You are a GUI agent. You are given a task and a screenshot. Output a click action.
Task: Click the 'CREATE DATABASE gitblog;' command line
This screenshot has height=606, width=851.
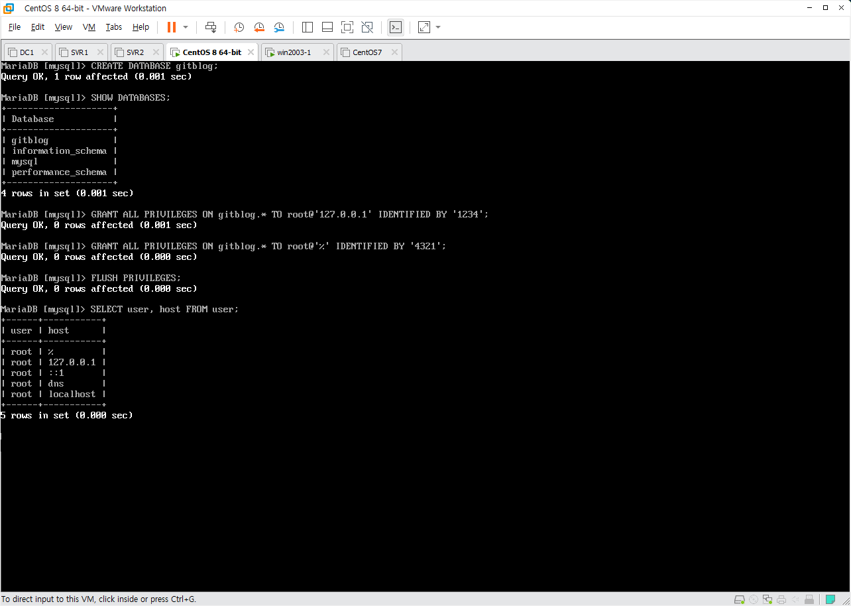pos(109,66)
